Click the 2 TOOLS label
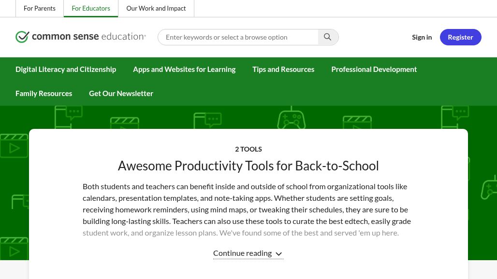Viewport: 497px width, 279px height. [248, 149]
